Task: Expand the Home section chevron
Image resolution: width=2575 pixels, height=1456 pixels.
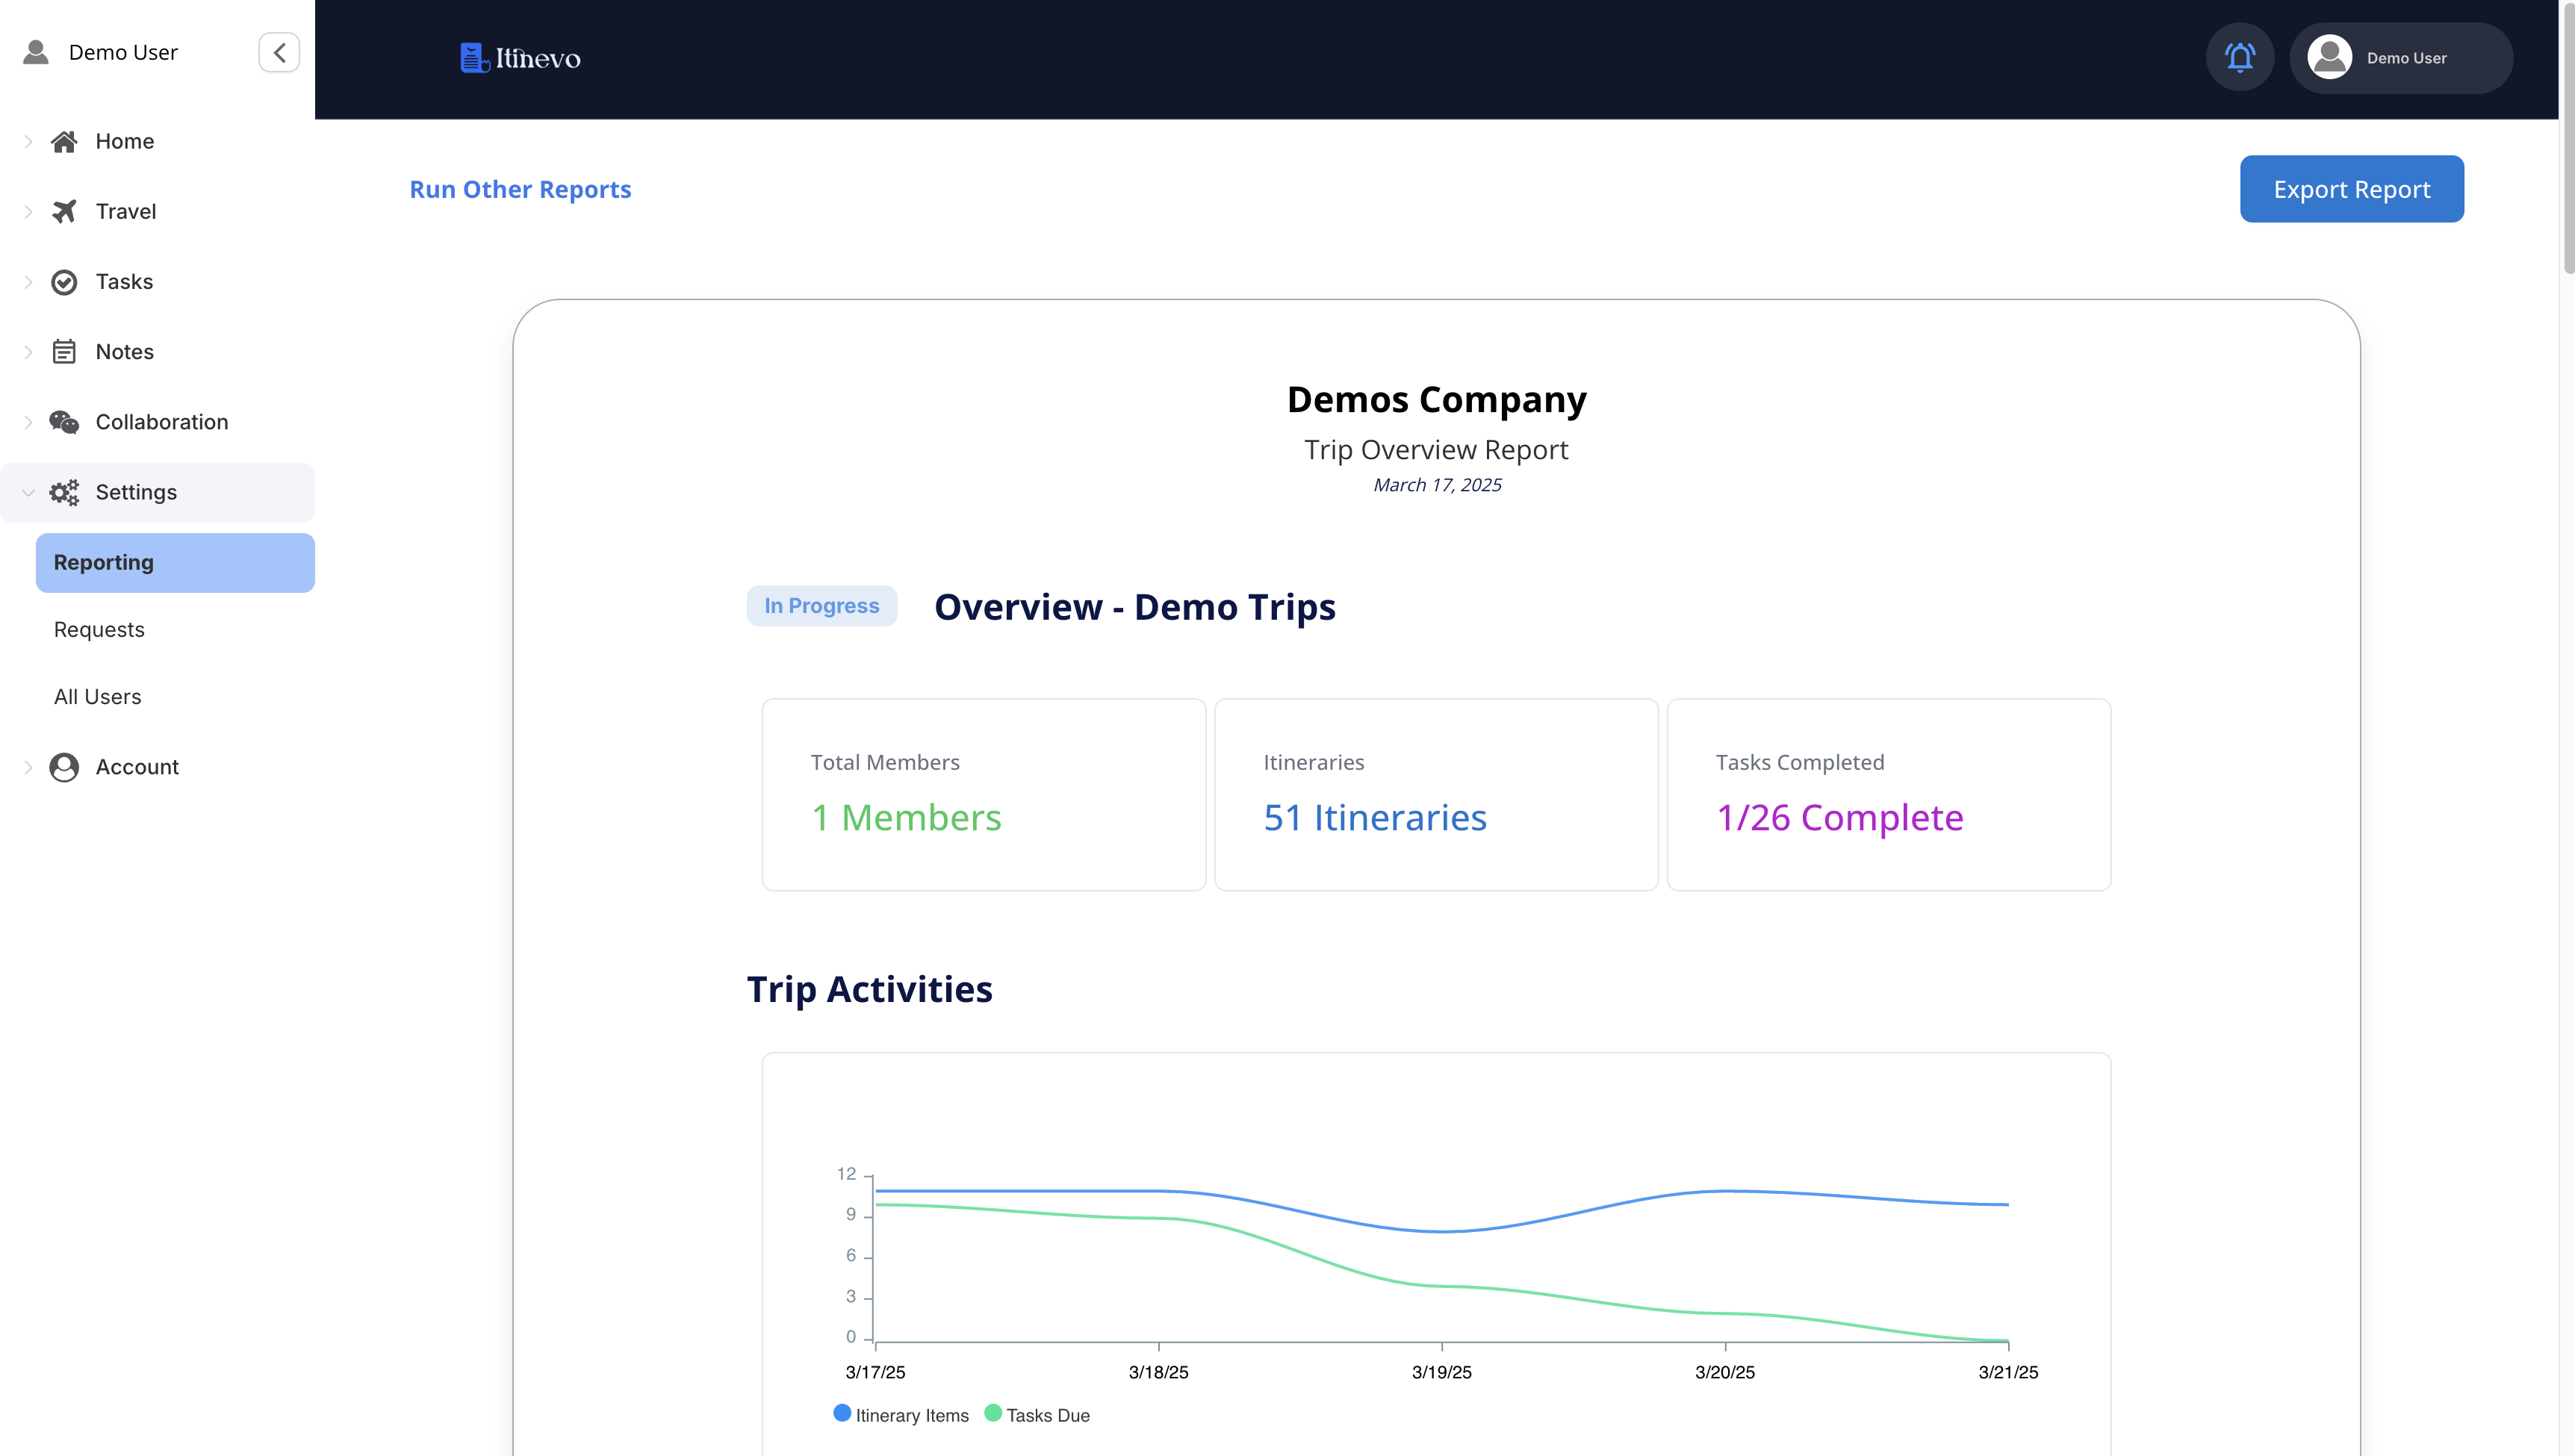Action: (28, 141)
